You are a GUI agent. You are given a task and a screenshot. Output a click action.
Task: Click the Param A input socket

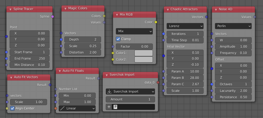pos(164,71)
